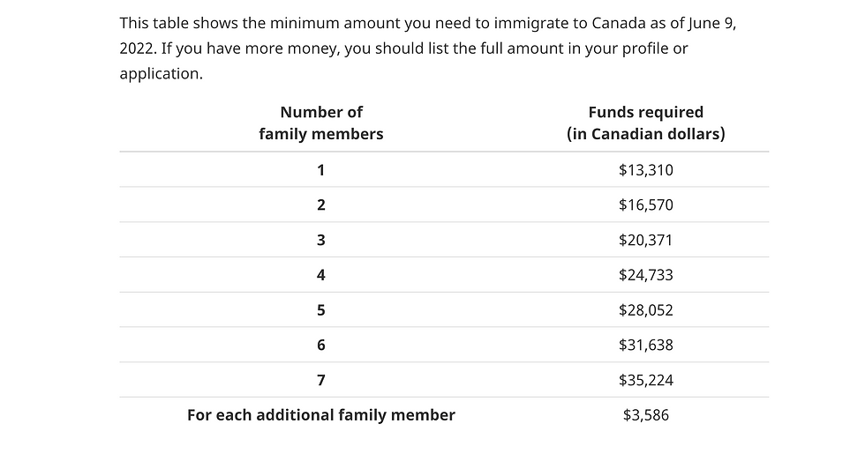This screenshot has width=865, height=454.
Task: Select the $13,310 funds amount
Action: 645,169
